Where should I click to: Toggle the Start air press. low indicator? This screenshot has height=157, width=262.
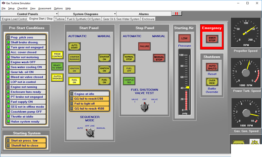[8, 141]
